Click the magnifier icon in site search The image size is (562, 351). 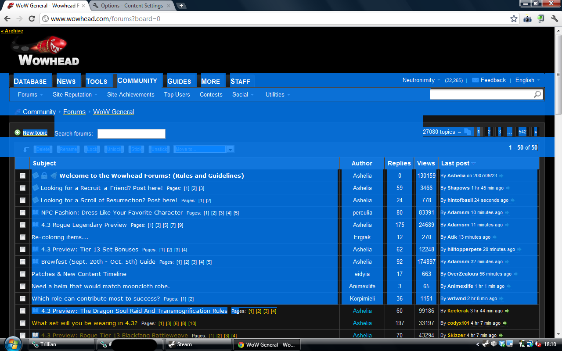(537, 94)
